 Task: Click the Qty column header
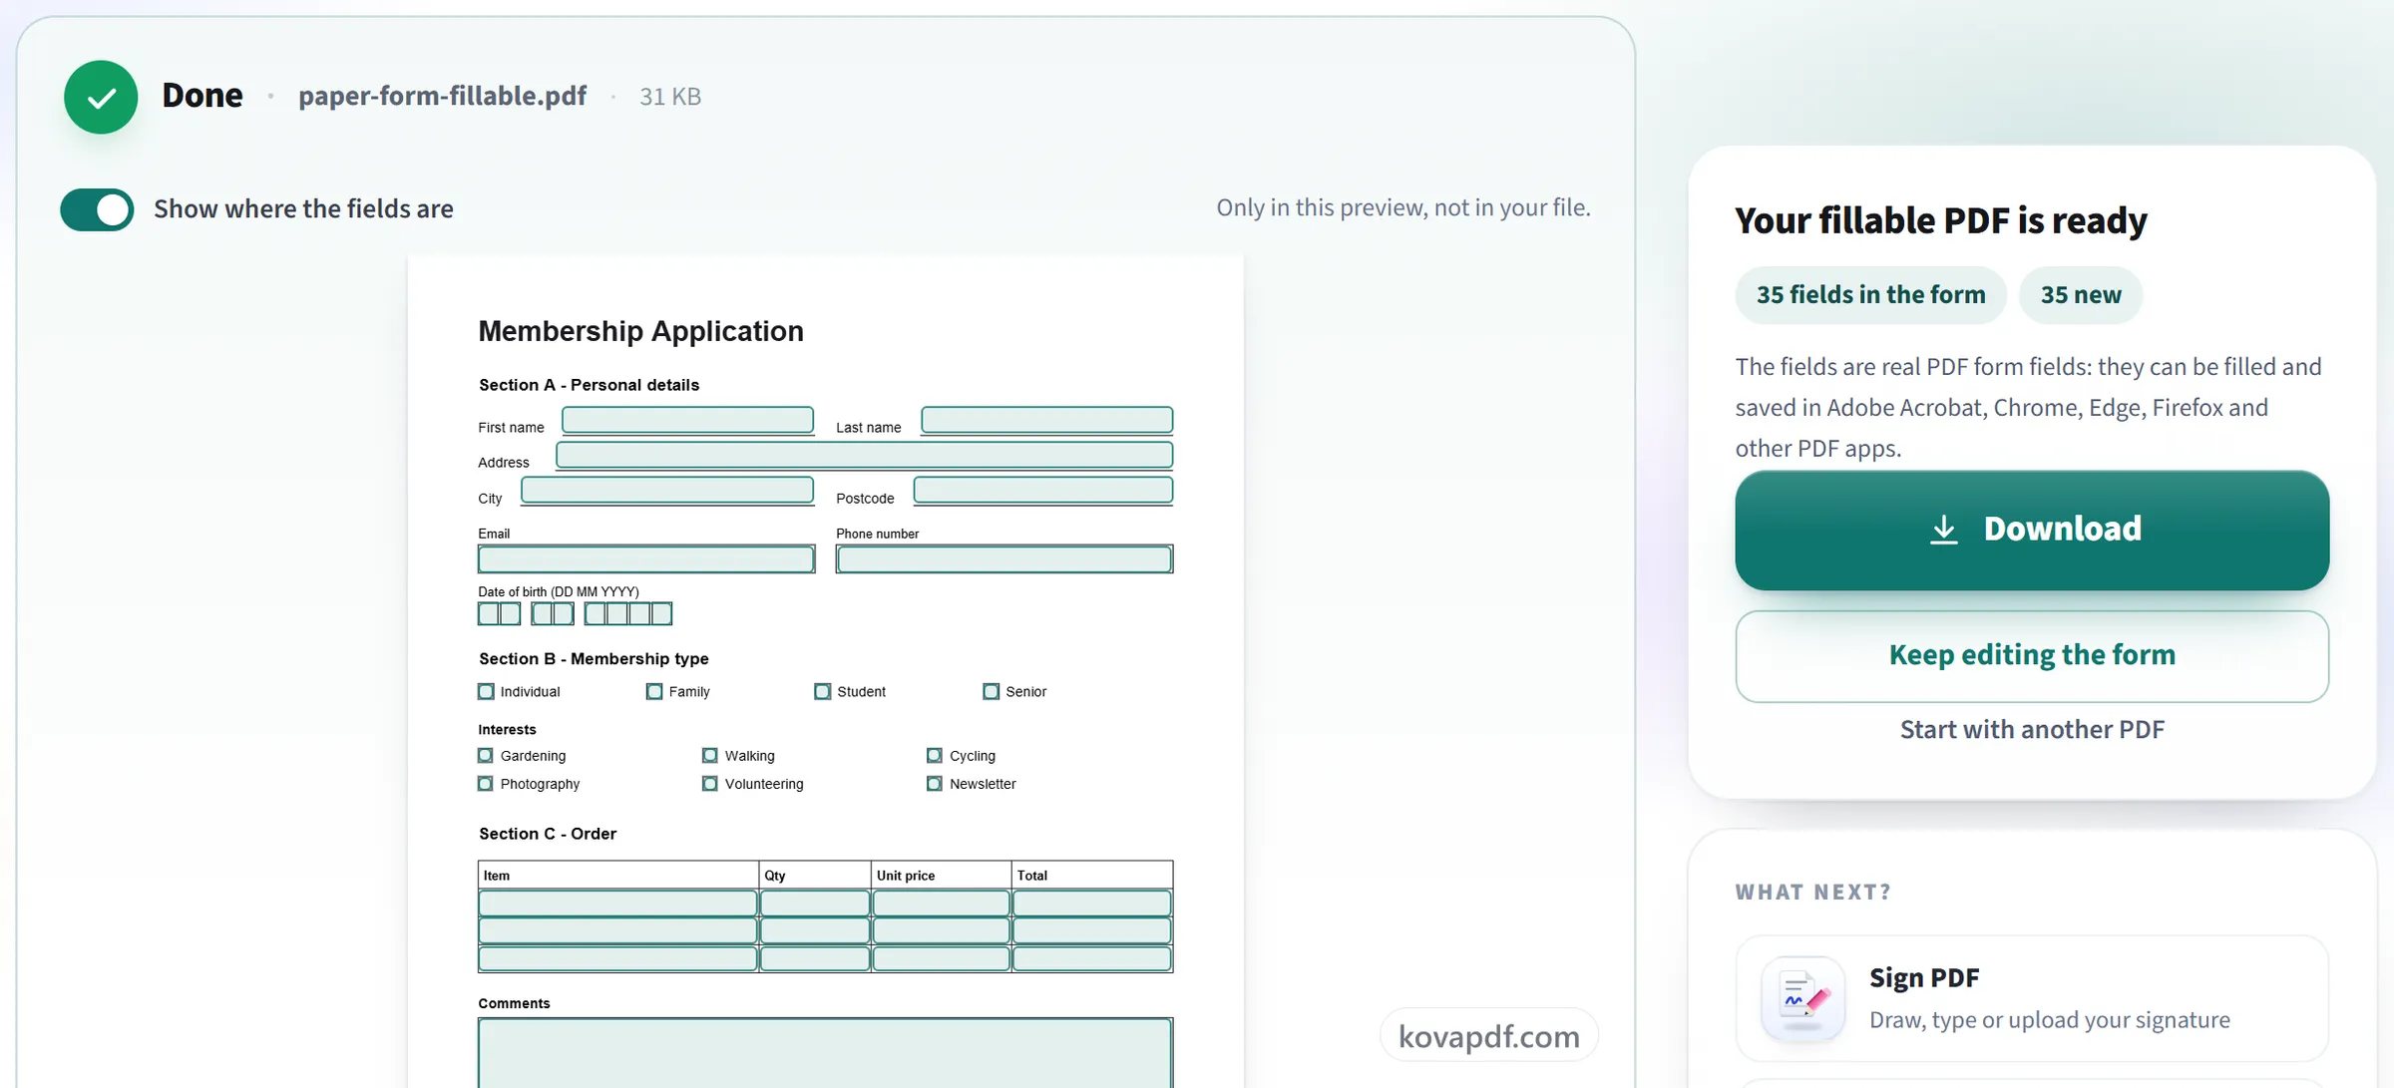pyautogui.click(x=775, y=876)
